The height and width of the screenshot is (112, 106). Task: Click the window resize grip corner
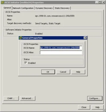coord(104,110)
